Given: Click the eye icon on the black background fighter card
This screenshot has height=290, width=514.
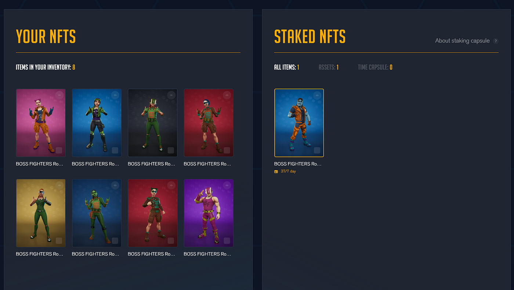Looking at the screenshot, I should pyautogui.click(x=171, y=95).
